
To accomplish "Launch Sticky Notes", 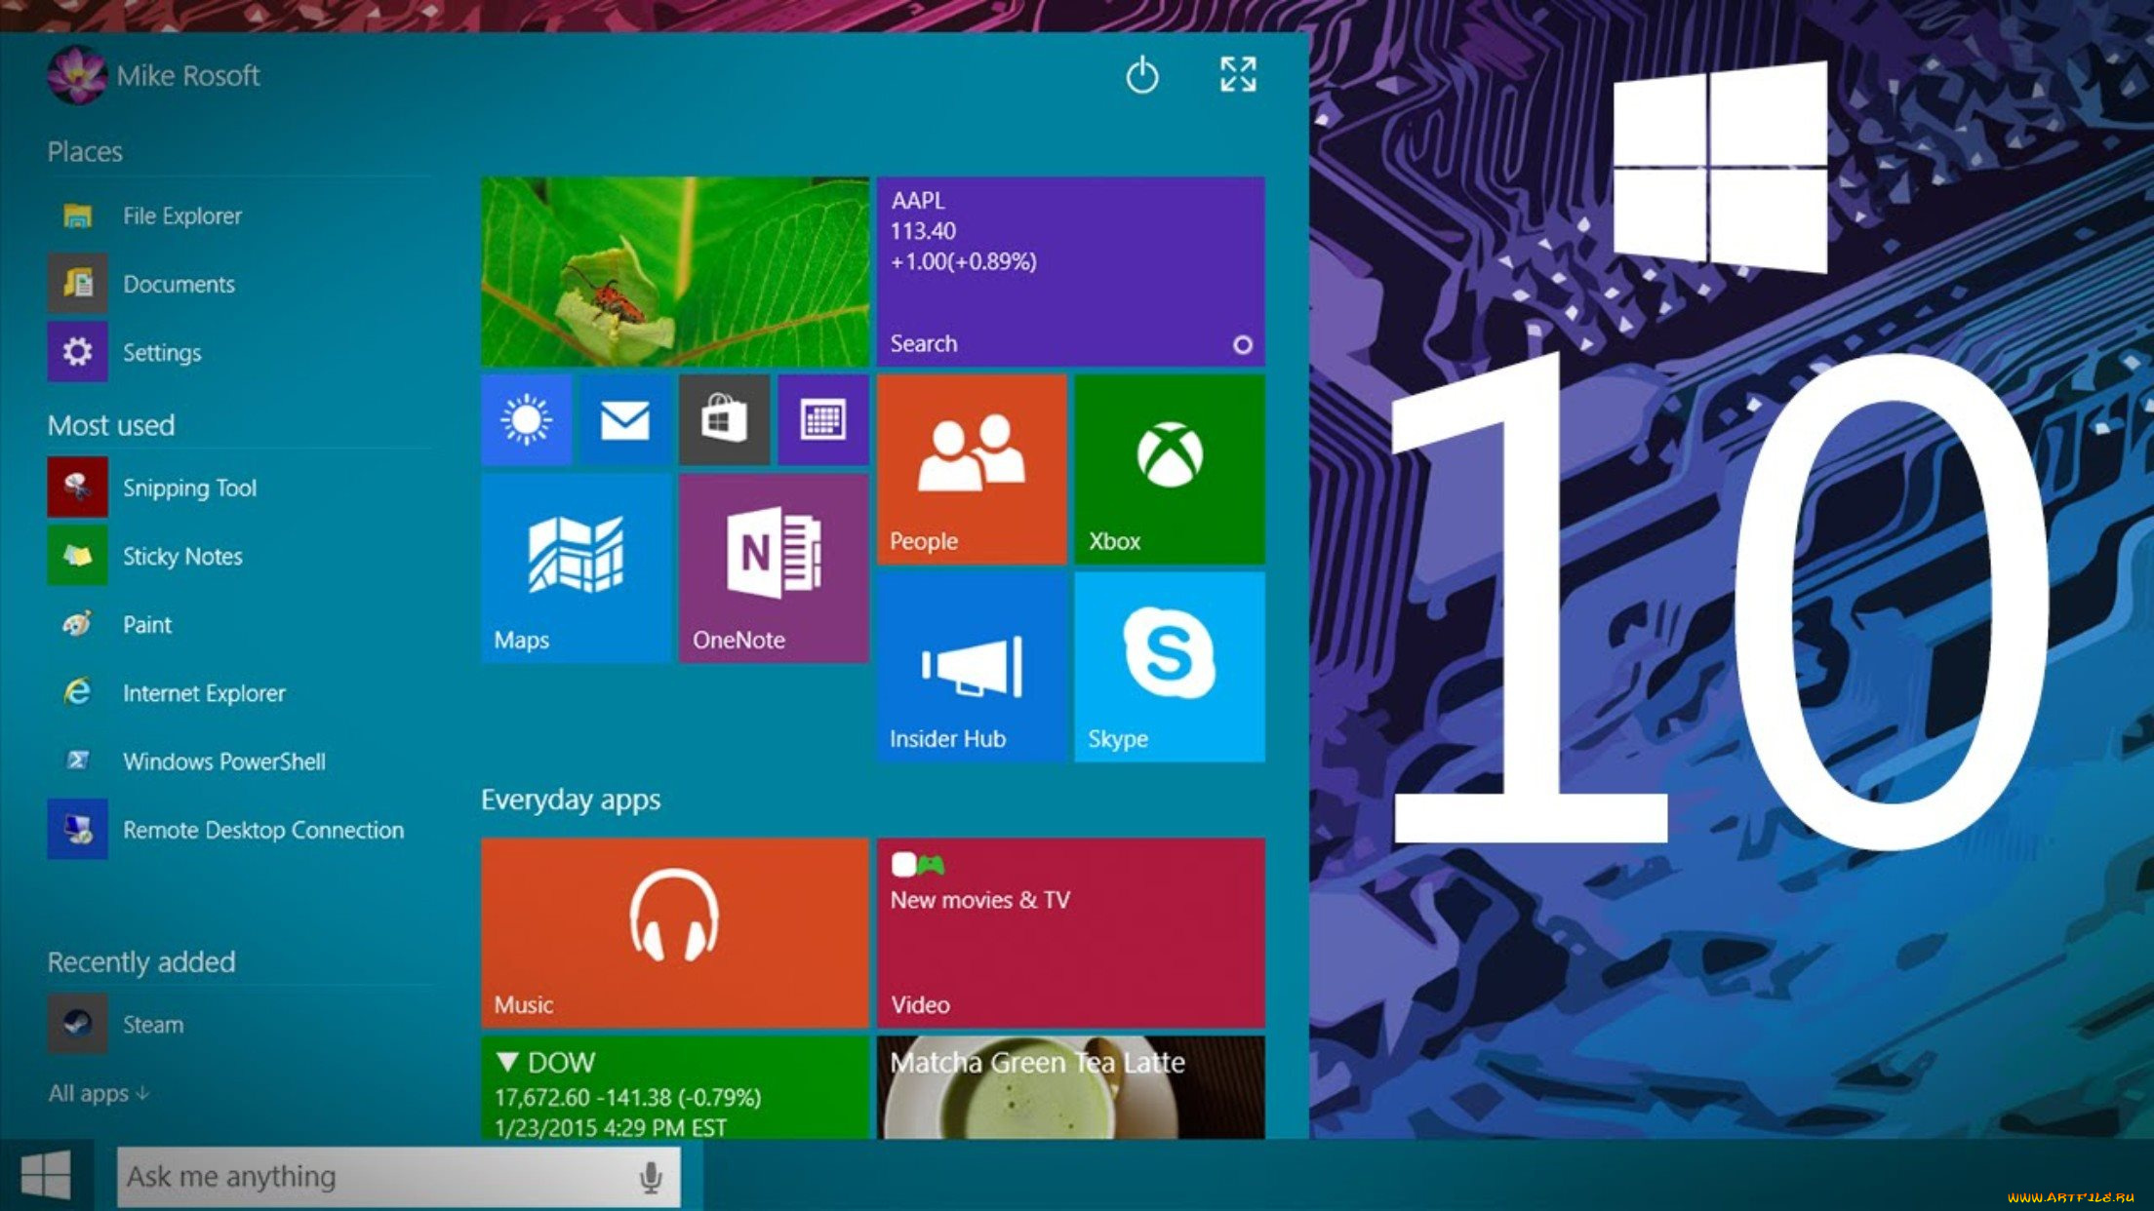I will pos(181,556).
